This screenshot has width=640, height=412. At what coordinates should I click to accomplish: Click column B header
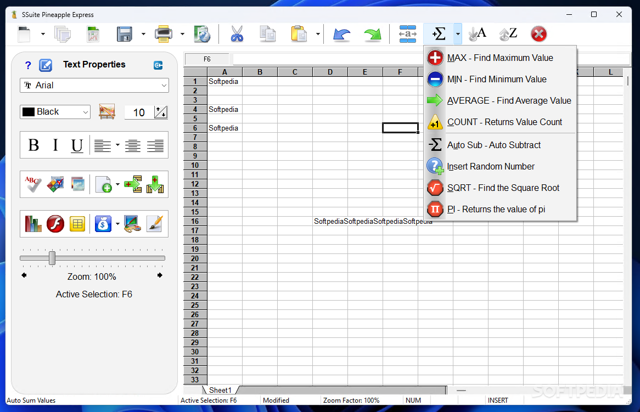260,72
